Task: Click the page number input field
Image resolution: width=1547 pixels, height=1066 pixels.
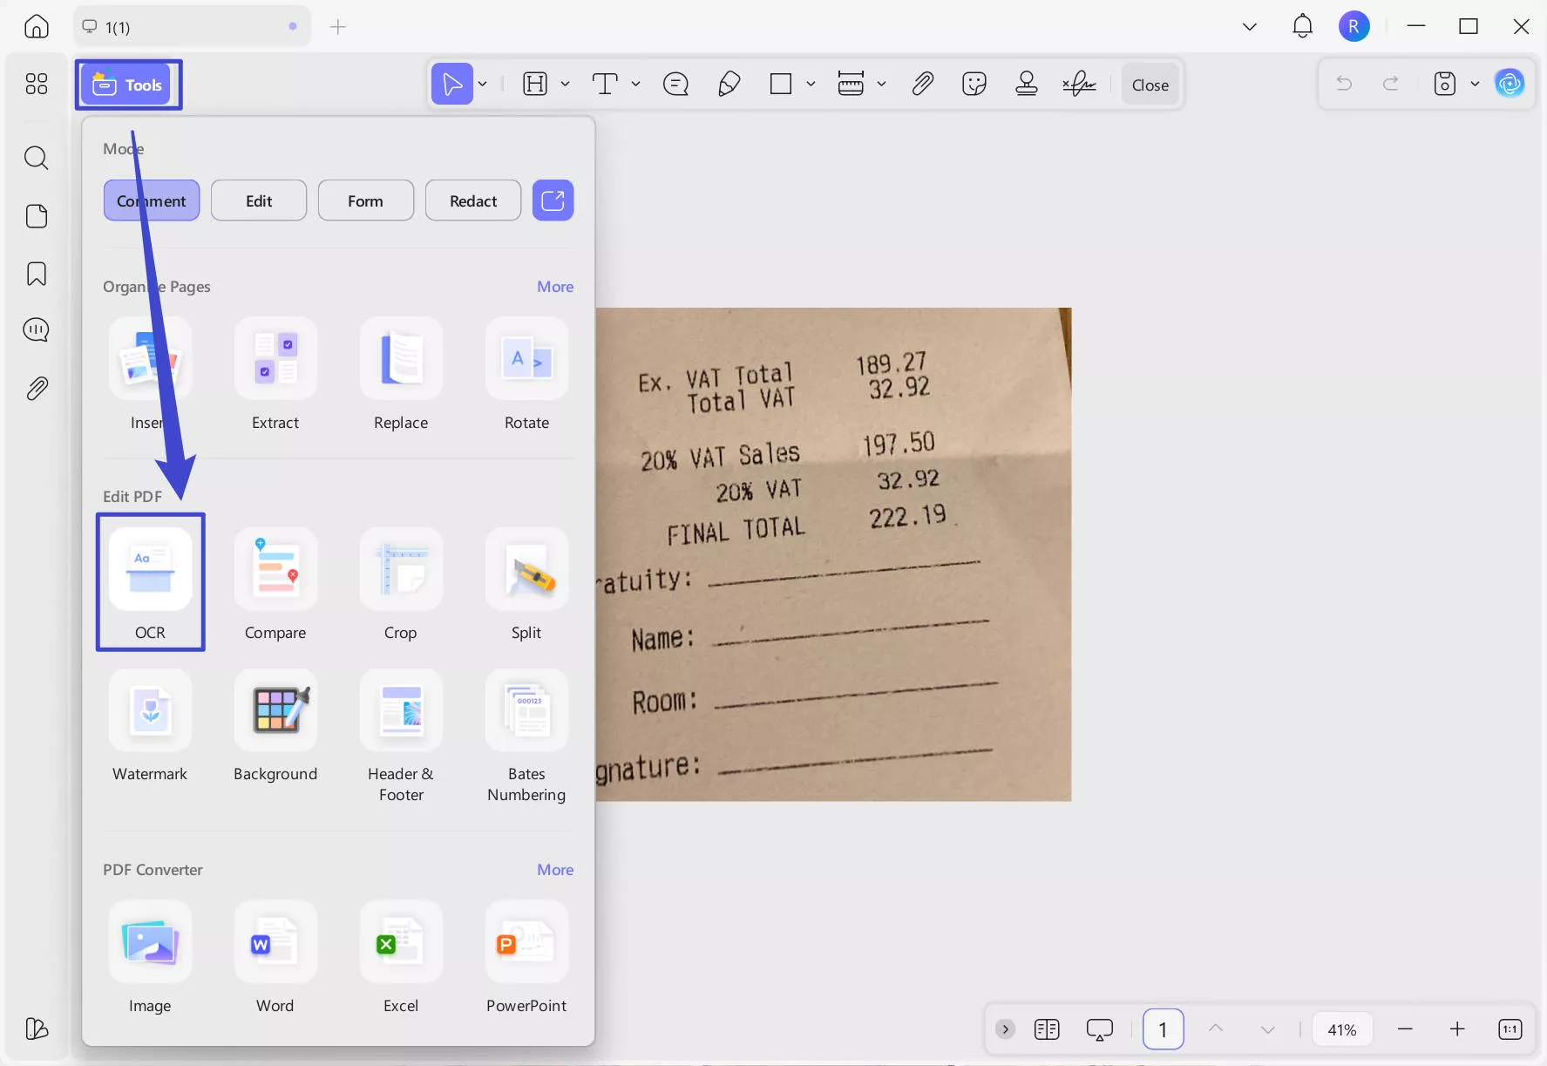Action: click(x=1163, y=1029)
